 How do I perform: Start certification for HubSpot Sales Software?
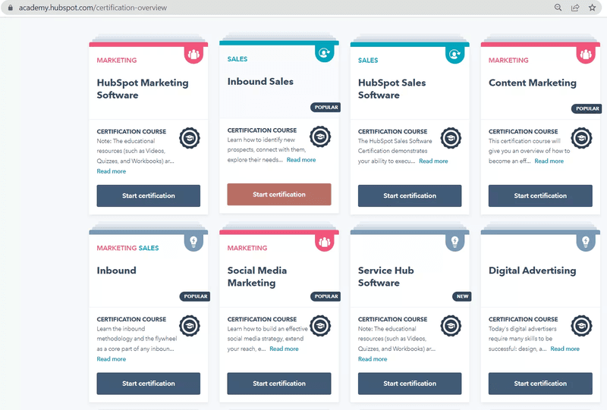click(x=410, y=196)
